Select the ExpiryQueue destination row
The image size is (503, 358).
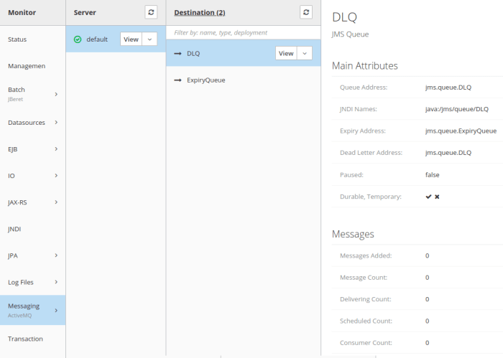coord(244,80)
